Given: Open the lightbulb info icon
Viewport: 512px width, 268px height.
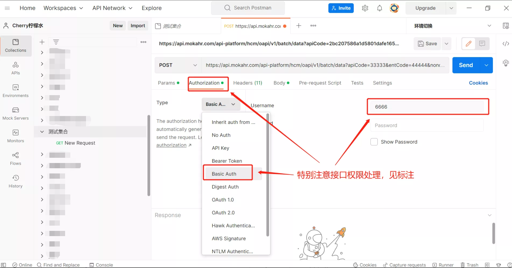Looking at the screenshot, I should 506,63.
